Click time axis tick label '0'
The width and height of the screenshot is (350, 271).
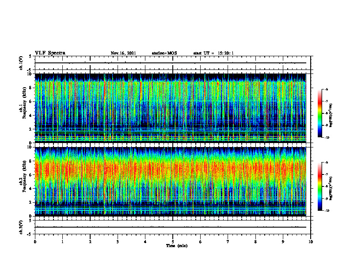(x=35, y=242)
